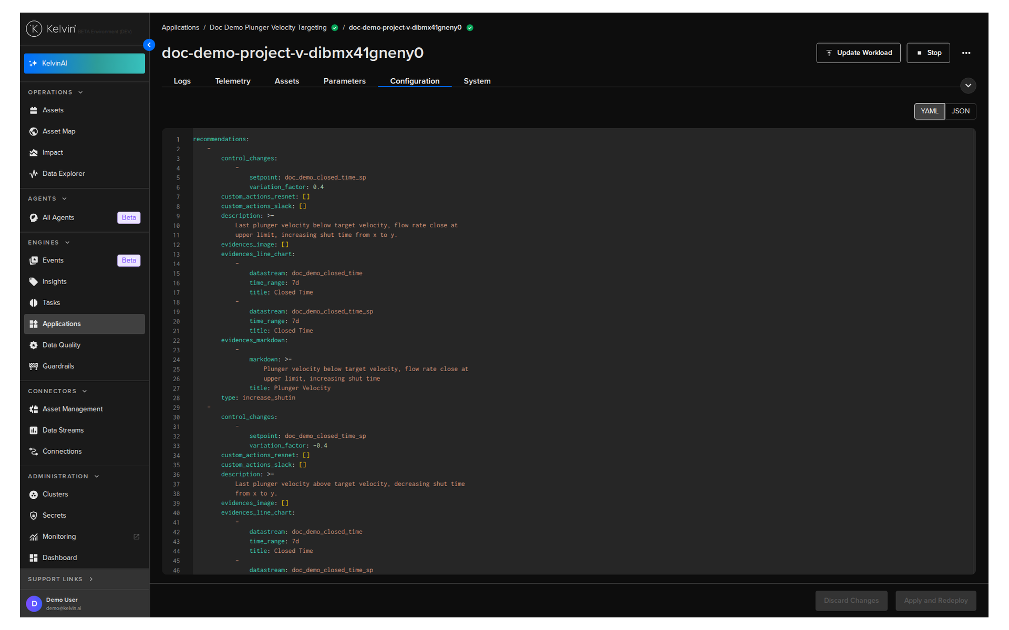Click the title: Plunger Velocity line
Image resolution: width=1009 pixels, height=630 pixels.
click(x=290, y=388)
